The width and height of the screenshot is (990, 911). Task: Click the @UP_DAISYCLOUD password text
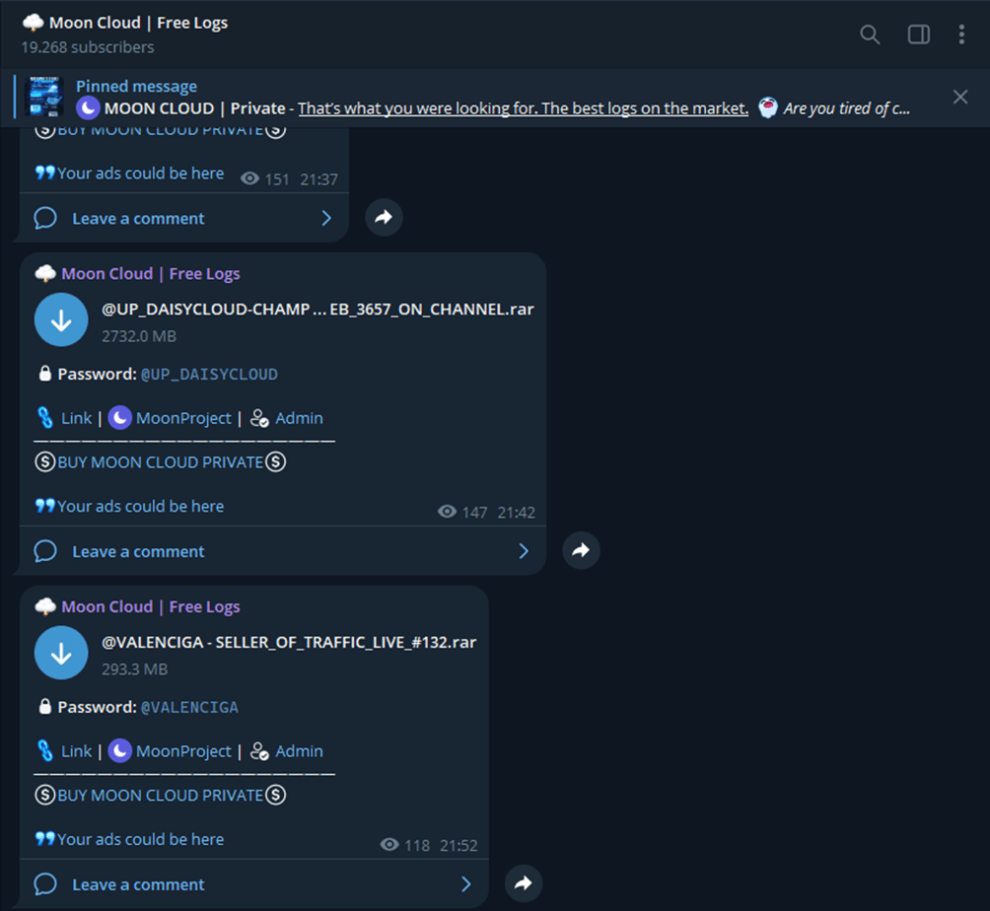coord(209,375)
